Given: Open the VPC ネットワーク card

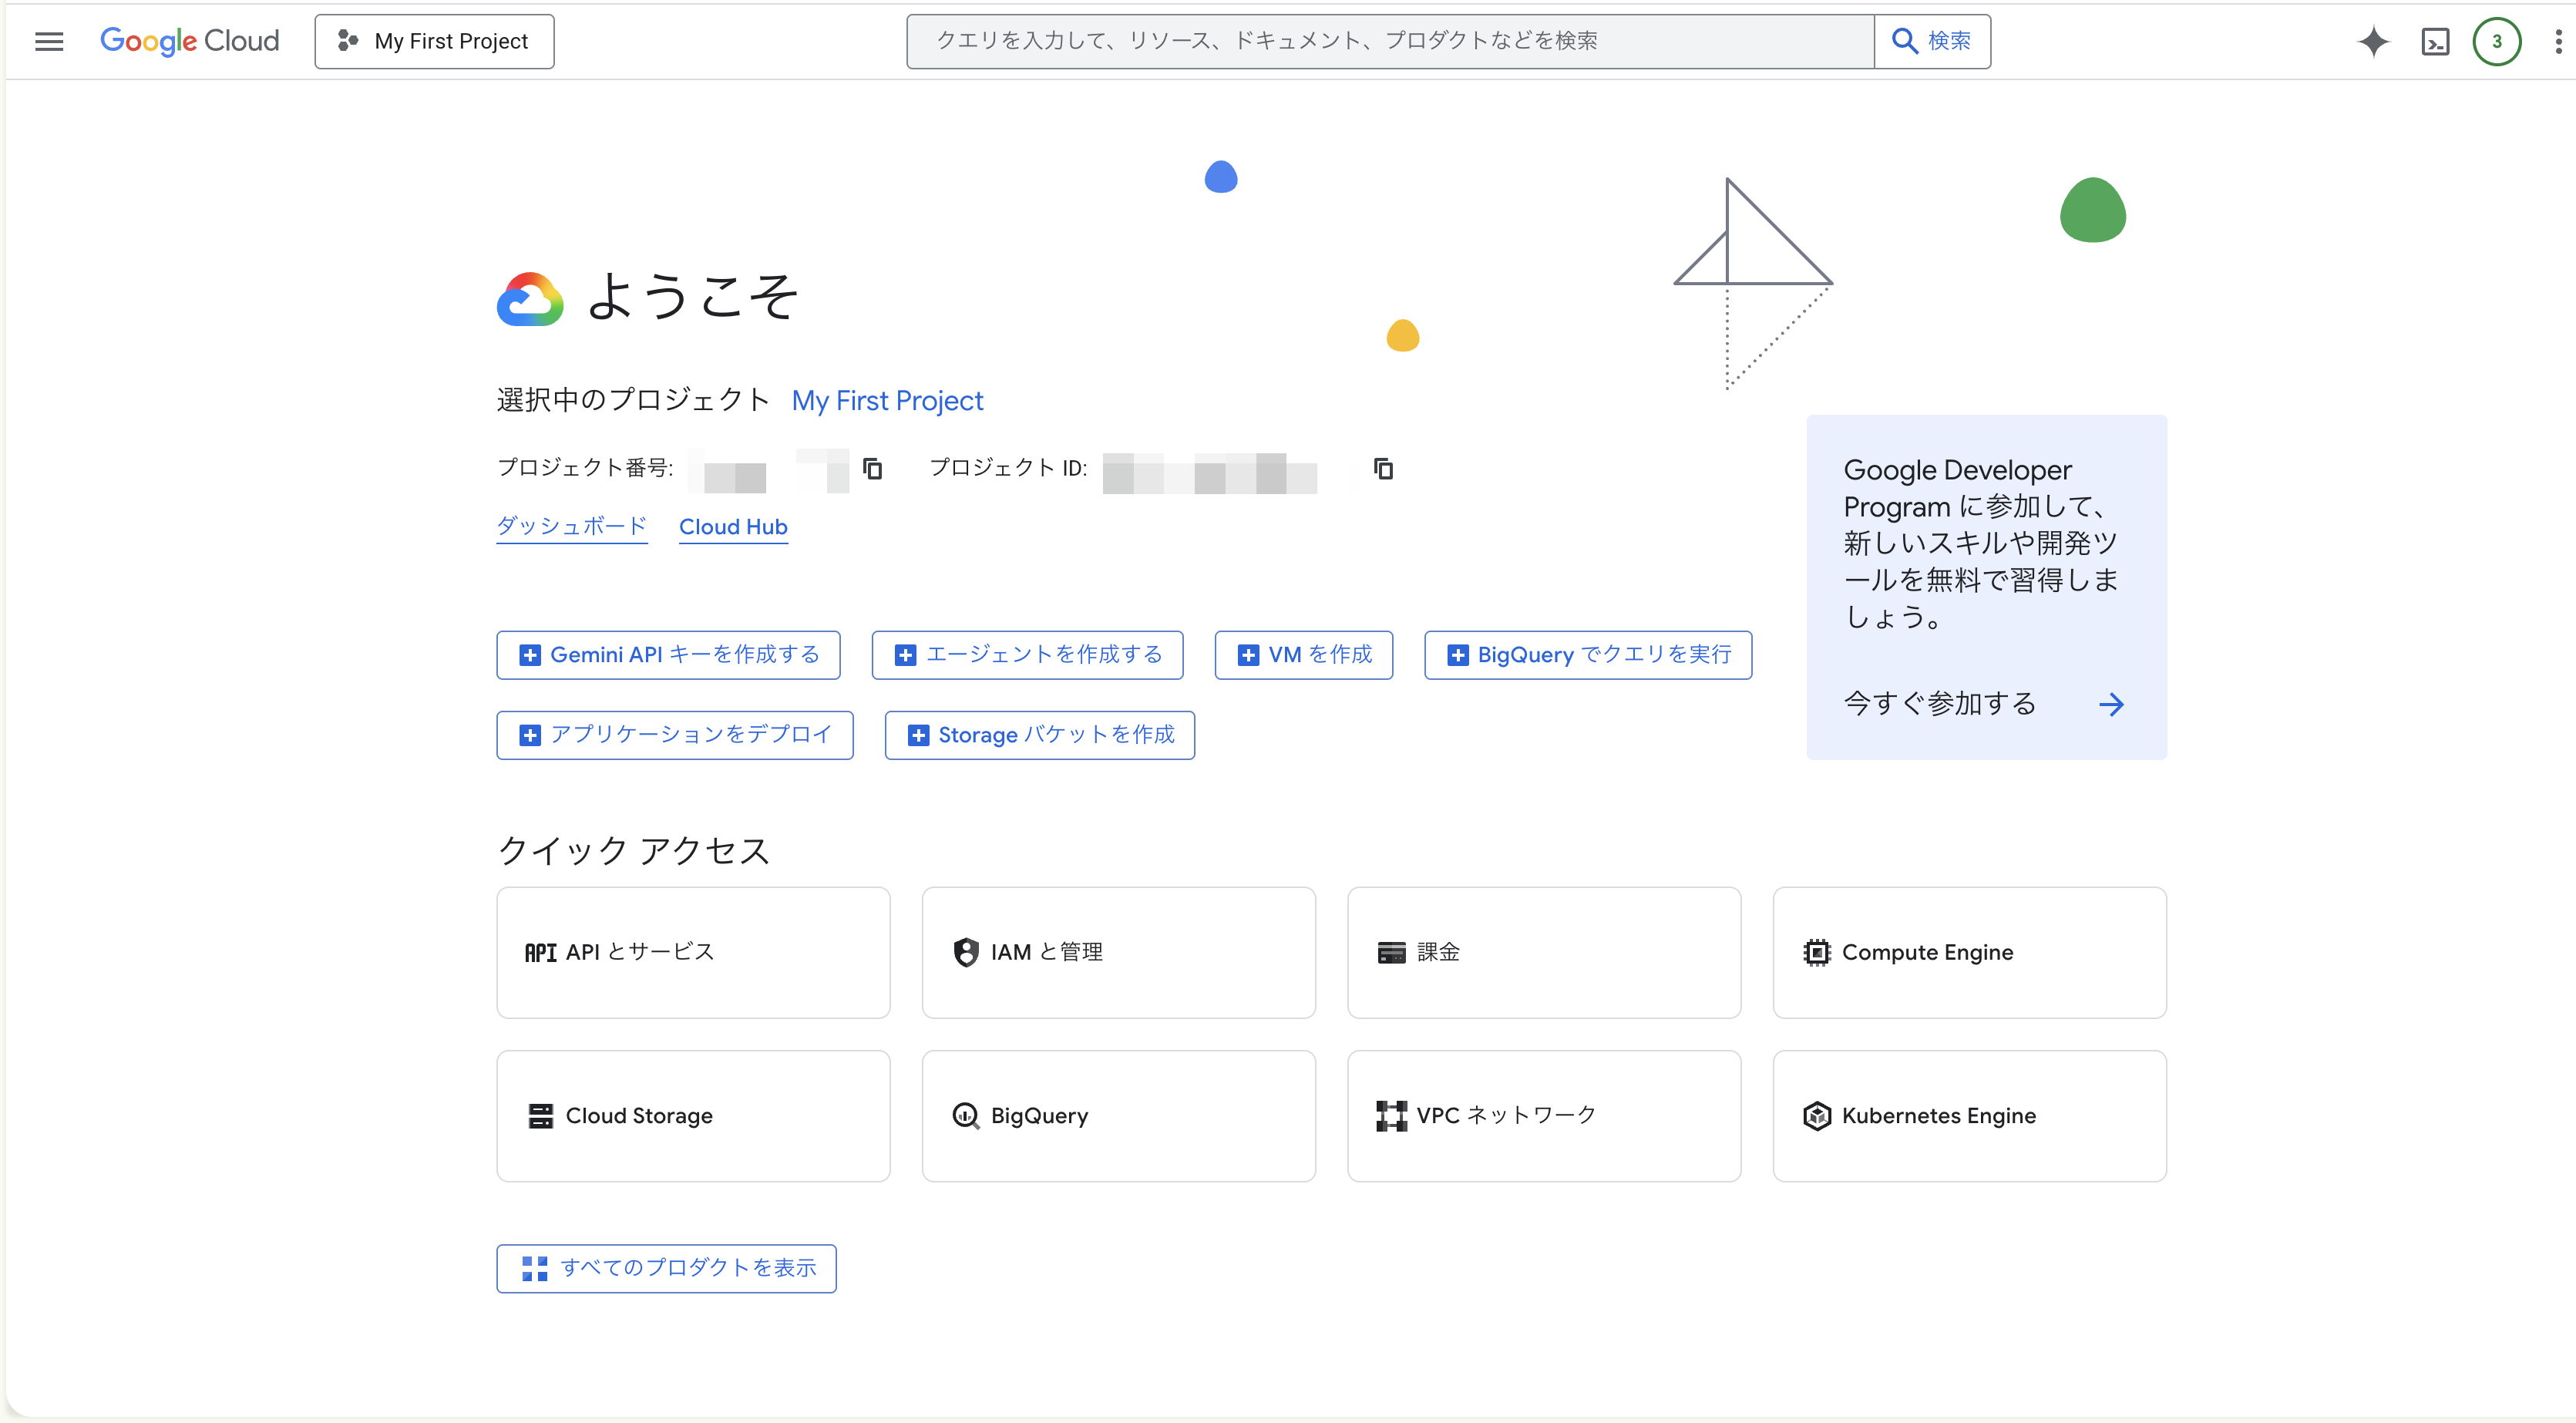Looking at the screenshot, I should [x=1544, y=1115].
